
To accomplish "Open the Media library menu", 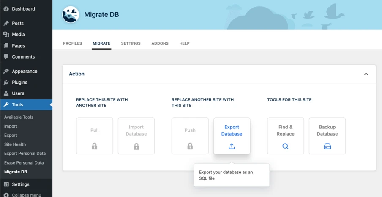I will pyautogui.click(x=18, y=35).
